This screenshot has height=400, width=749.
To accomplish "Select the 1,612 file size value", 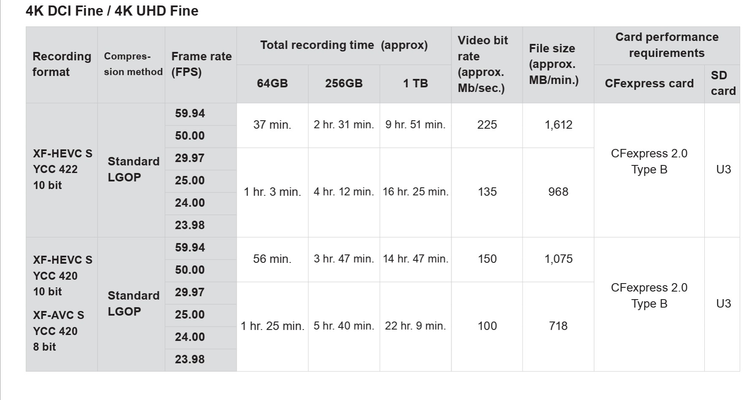I will coord(558,125).
